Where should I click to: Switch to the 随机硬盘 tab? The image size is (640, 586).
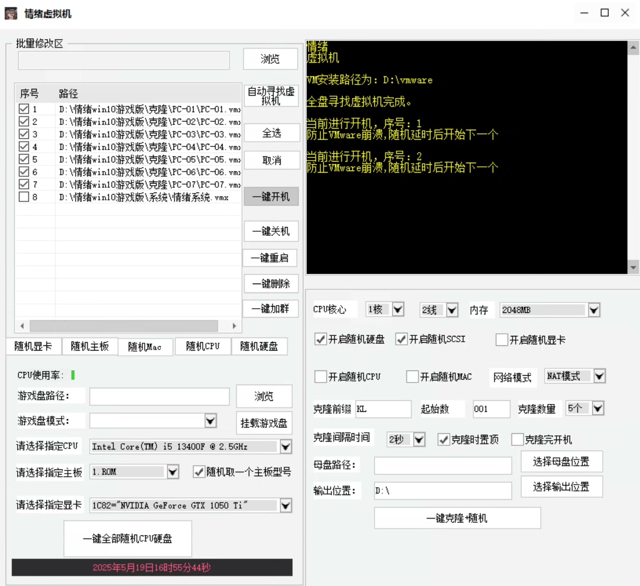click(259, 346)
